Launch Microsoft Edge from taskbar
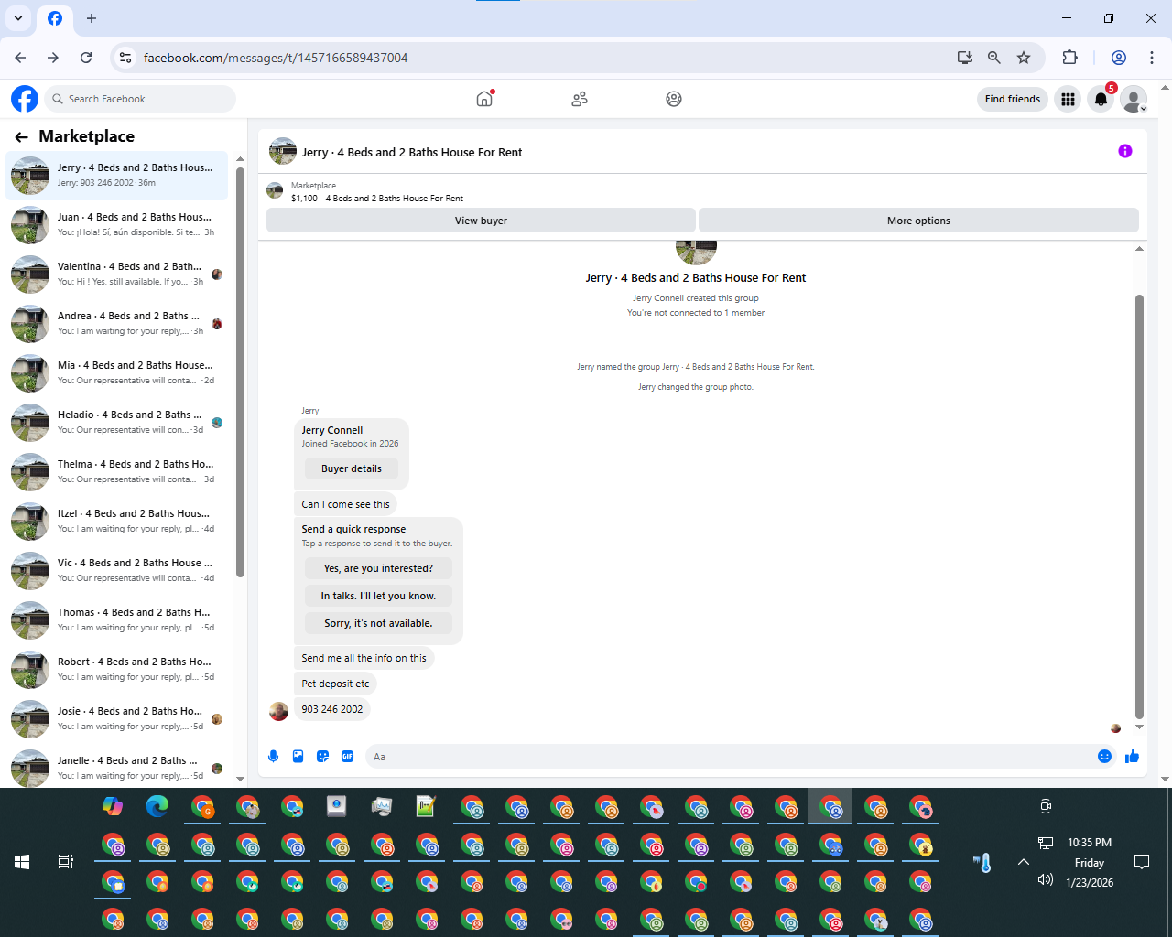This screenshot has height=937, width=1172. [x=157, y=806]
